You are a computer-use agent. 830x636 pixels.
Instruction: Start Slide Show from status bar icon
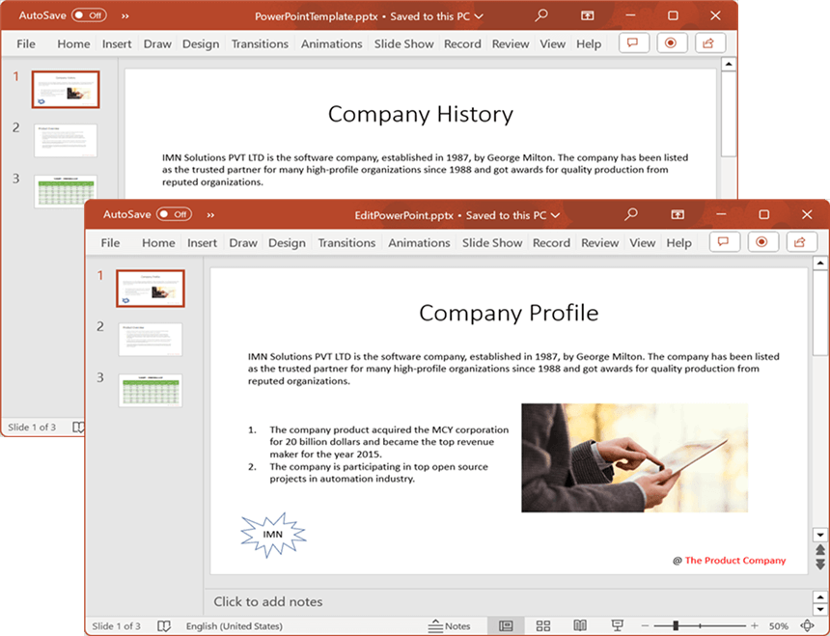(x=618, y=626)
